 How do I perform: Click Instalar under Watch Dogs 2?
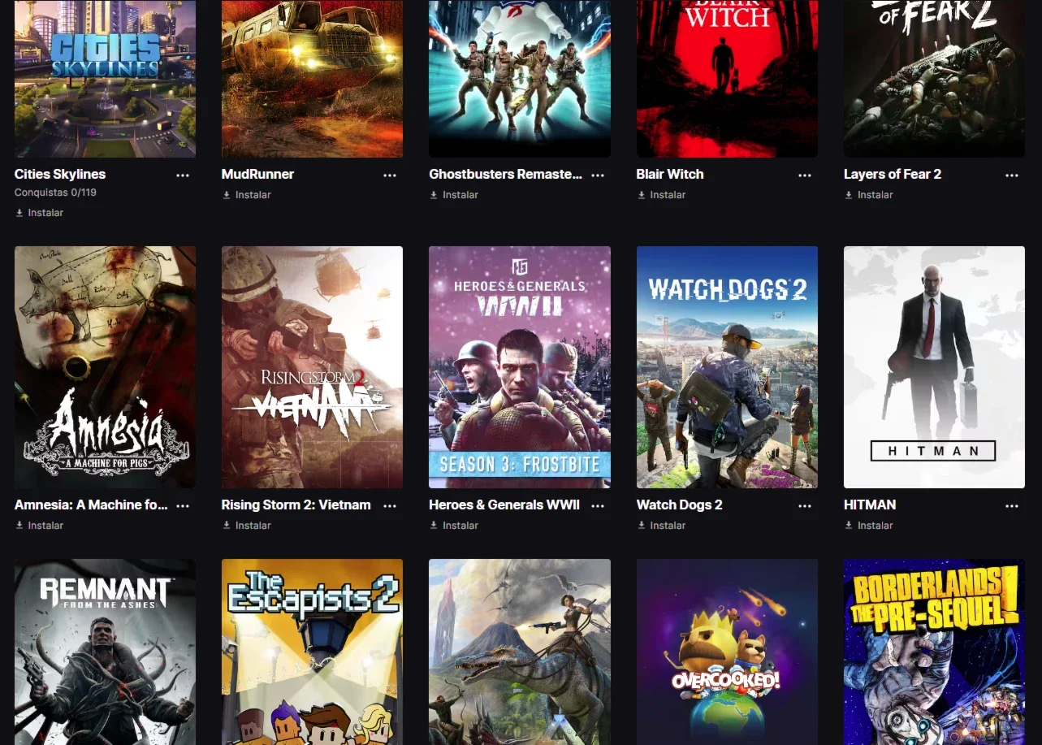pos(661,526)
